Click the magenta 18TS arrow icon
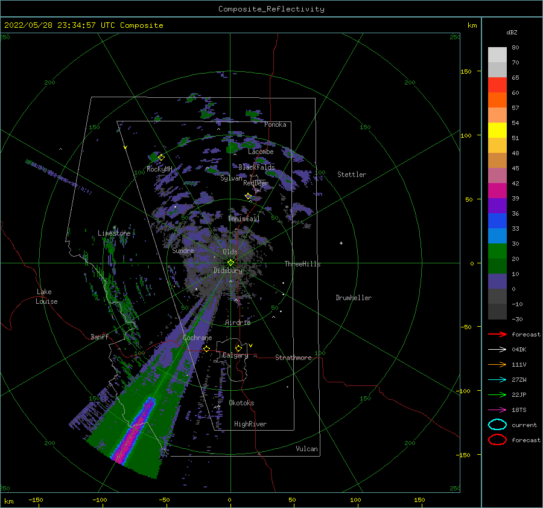 tap(497, 410)
